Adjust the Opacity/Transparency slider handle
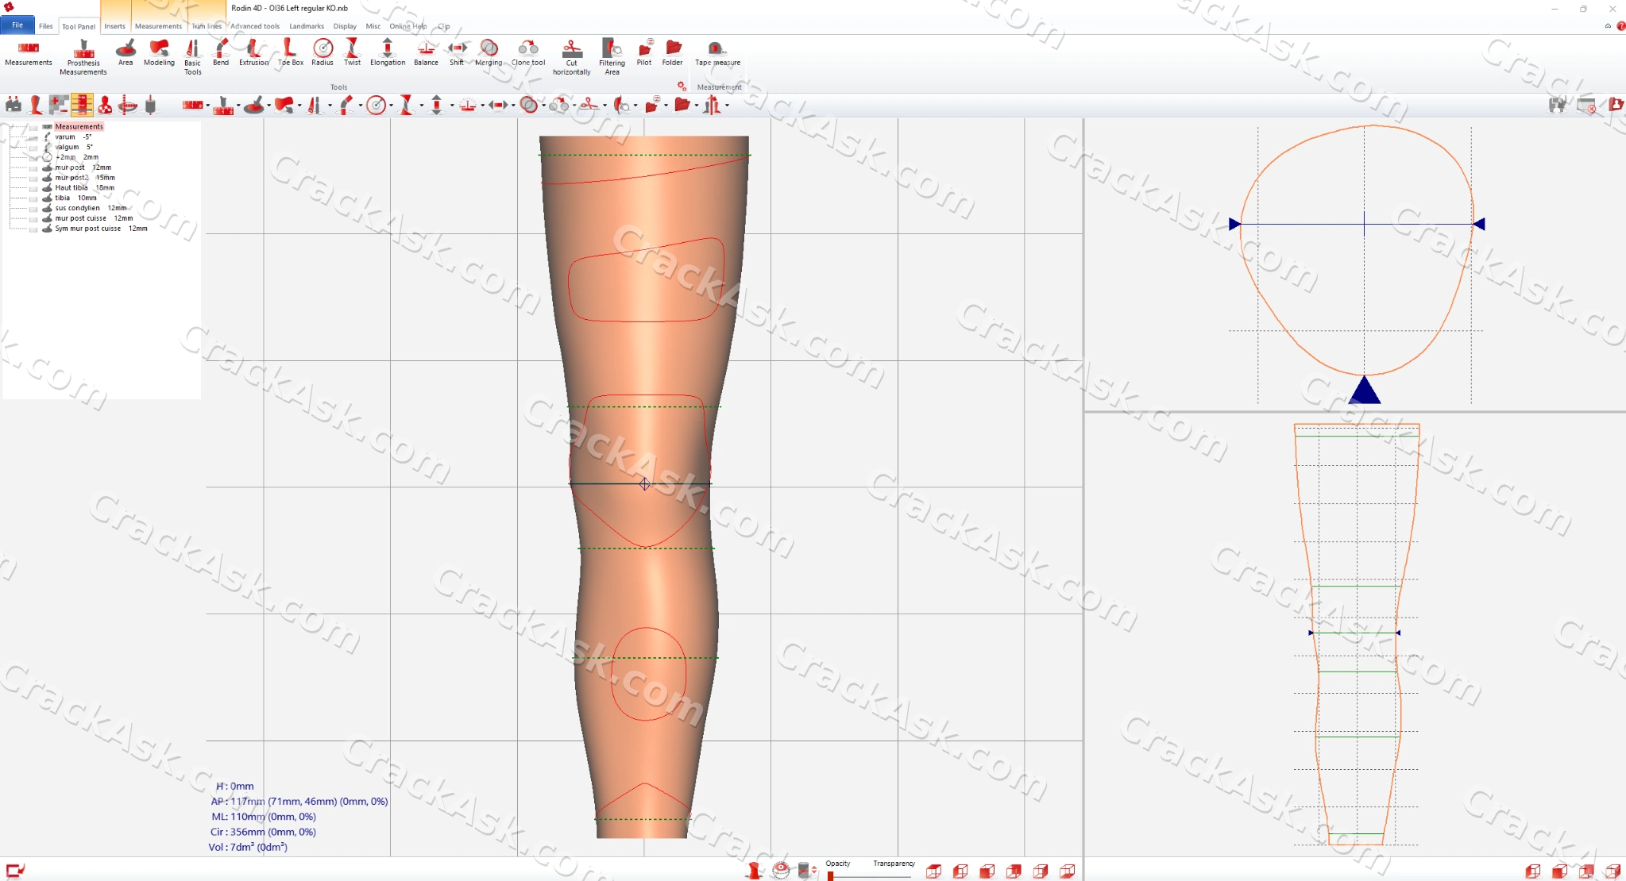This screenshot has width=1626, height=881. 830,875
